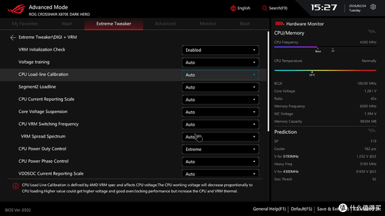Screen dimensions: 385x216
Task: Click the info icon beside help text
Action: (x=15, y=186)
